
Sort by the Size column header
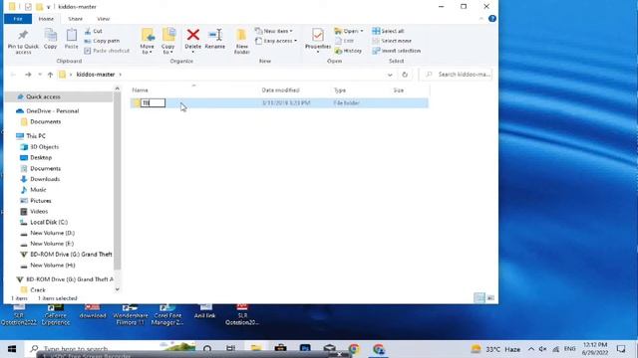pos(399,90)
